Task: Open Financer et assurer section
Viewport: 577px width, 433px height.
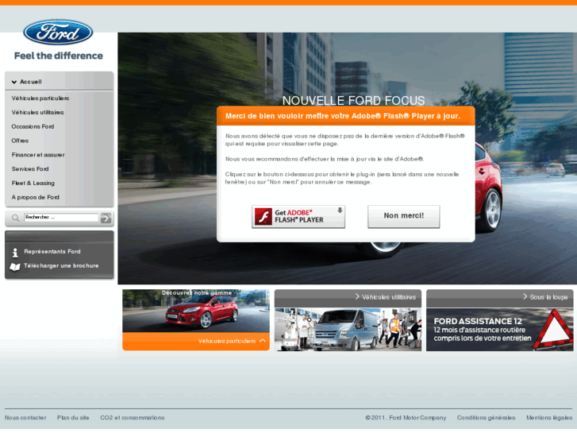Action: [x=38, y=155]
